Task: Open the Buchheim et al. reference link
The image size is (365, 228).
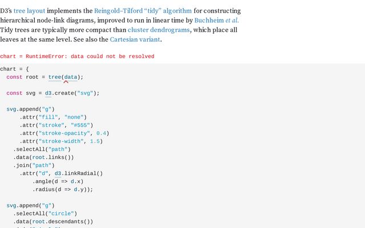Action: [x=217, y=21]
